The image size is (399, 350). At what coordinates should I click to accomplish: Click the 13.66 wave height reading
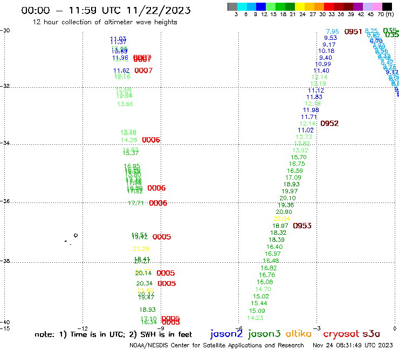pyautogui.click(x=125, y=104)
